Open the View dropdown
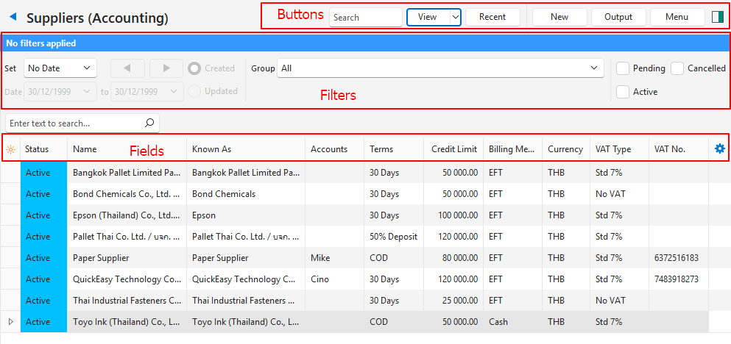This screenshot has height=344, width=731. (x=434, y=17)
